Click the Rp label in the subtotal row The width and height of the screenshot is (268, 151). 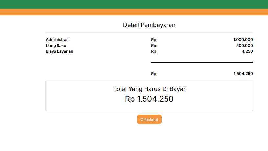[153, 74]
